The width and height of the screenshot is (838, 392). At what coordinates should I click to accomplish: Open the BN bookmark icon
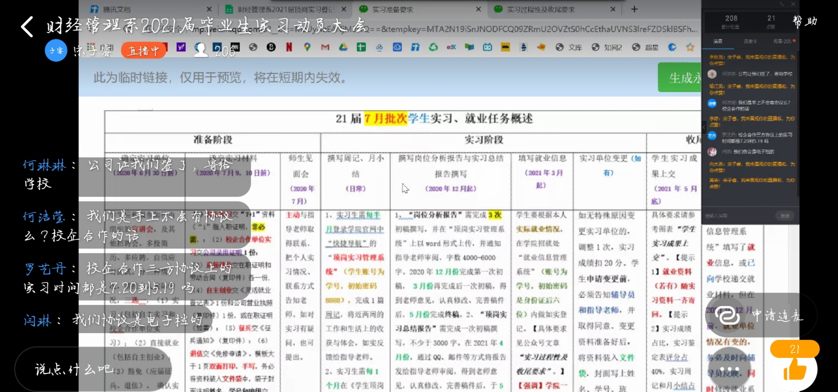235,47
